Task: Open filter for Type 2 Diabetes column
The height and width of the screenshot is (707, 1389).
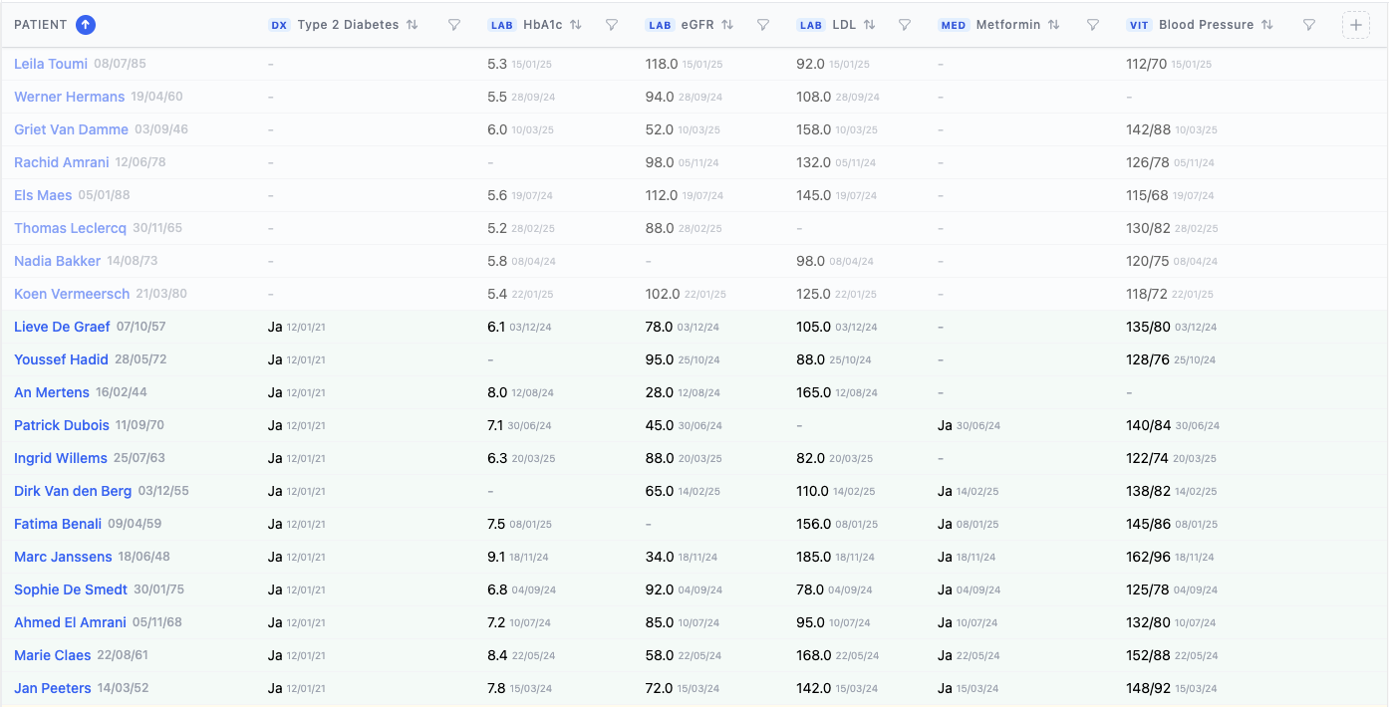Action: (454, 25)
